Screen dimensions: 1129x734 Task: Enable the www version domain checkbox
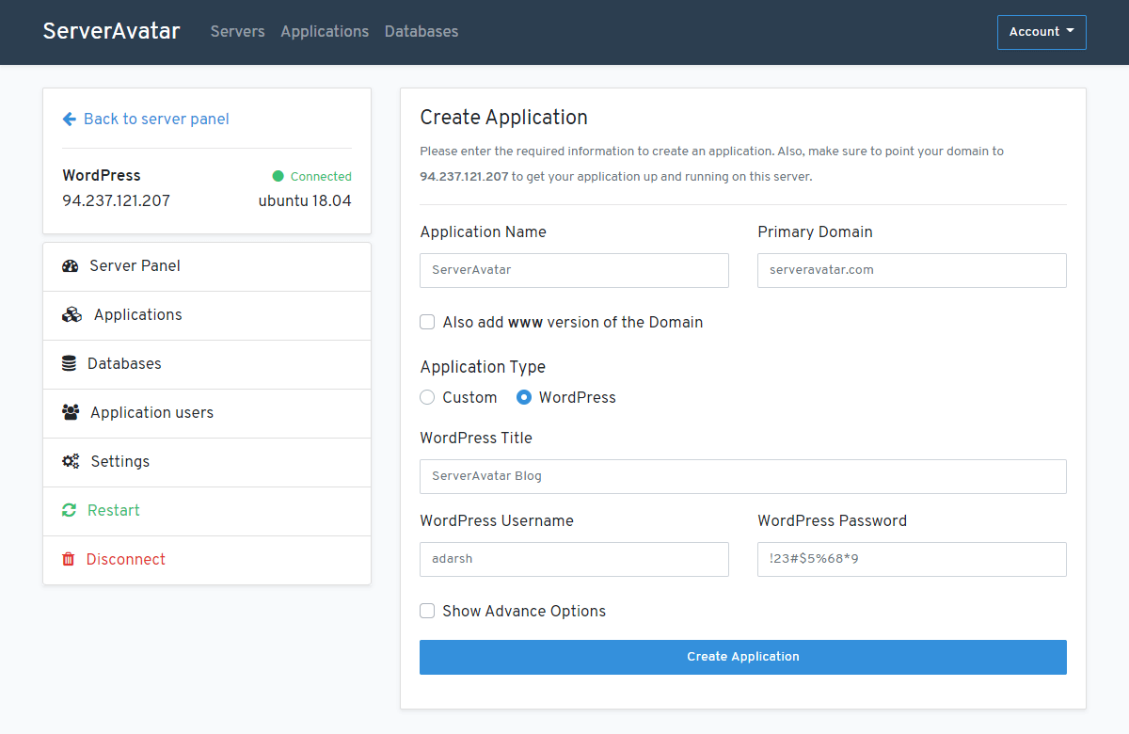[427, 322]
